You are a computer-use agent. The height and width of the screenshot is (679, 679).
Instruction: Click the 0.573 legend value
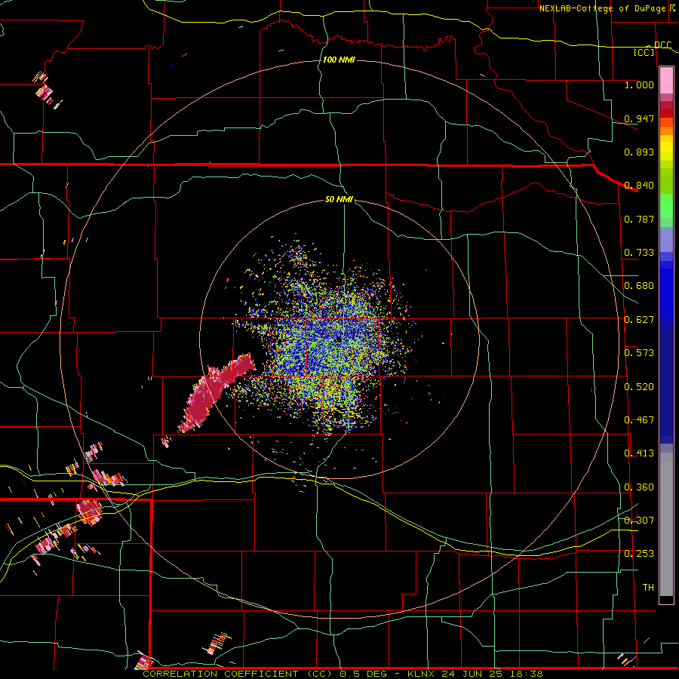point(639,353)
